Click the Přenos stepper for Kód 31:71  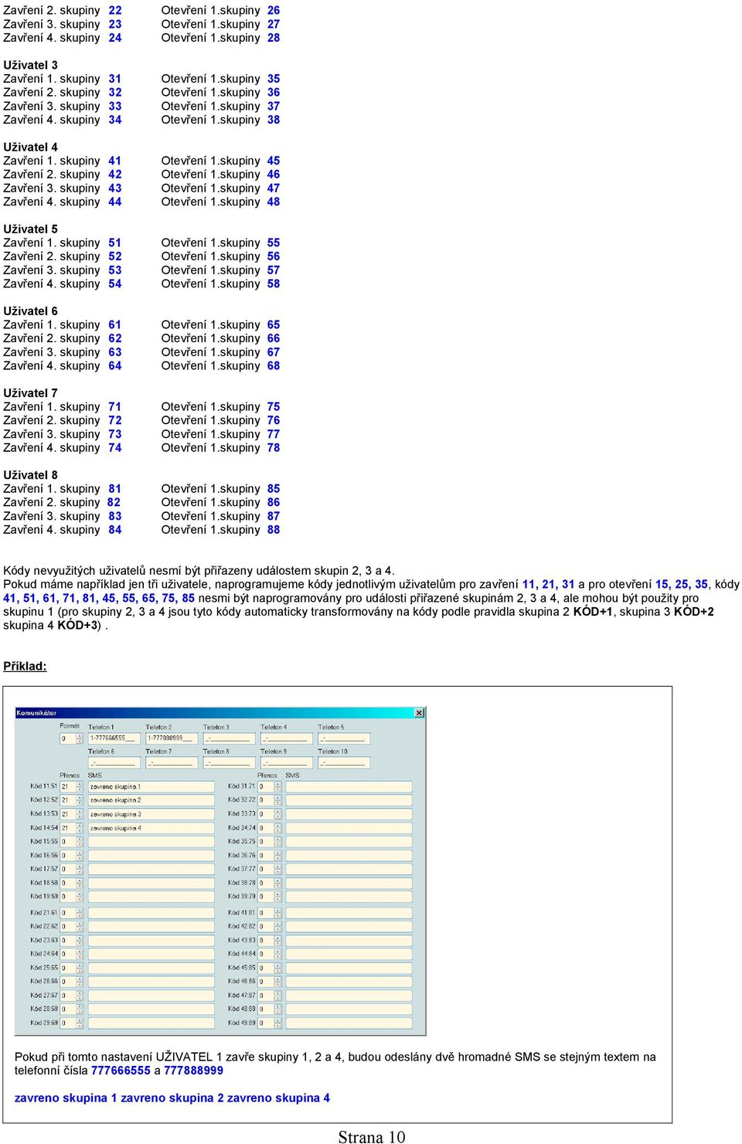(277, 786)
